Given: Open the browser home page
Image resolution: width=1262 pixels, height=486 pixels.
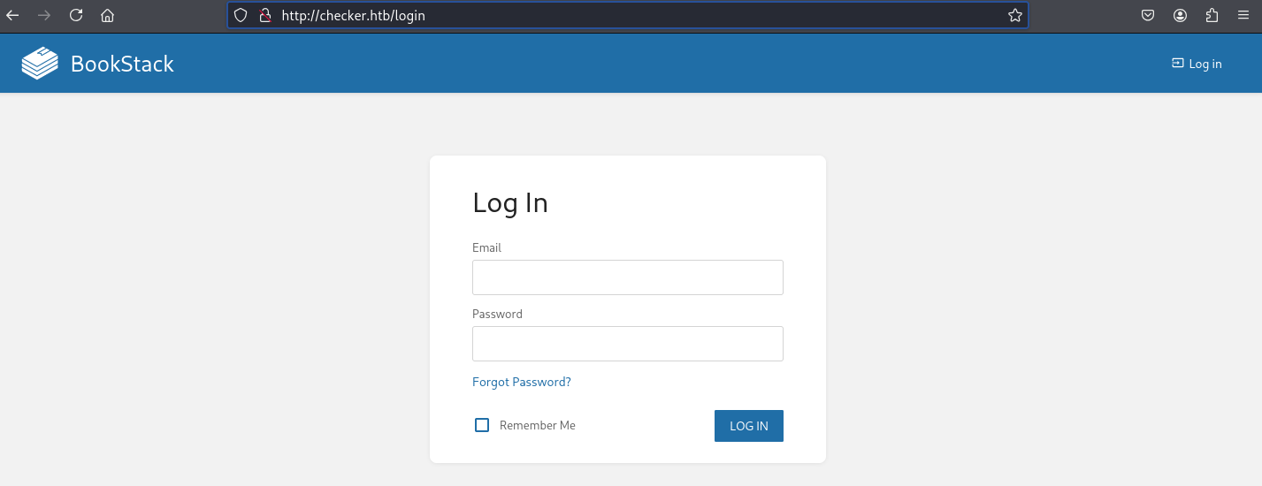Looking at the screenshot, I should coord(108,15).
